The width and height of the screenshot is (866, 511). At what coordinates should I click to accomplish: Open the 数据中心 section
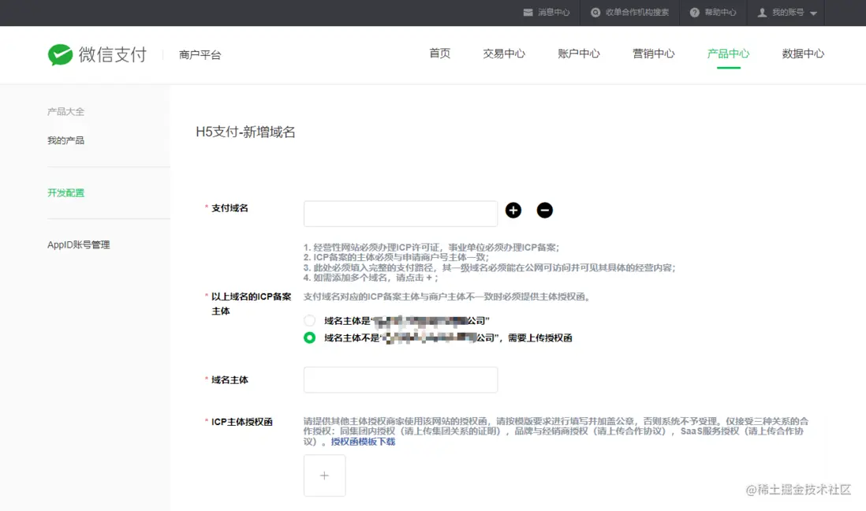pyautogui.click(x=803, y=54)
